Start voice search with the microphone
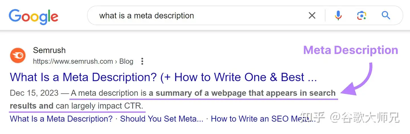This screenshot has width=410, height=134. pos(338,16)
